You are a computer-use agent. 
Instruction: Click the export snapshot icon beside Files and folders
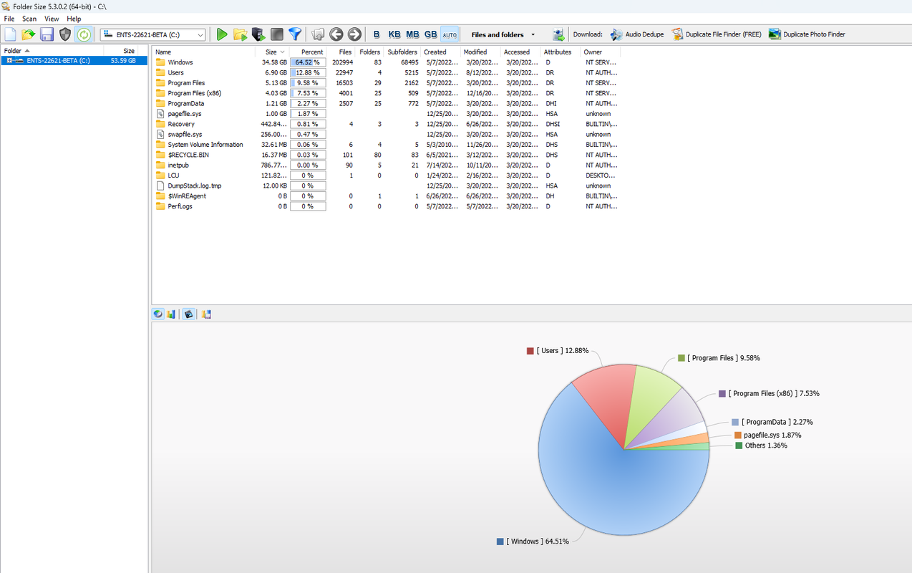pos(558,34)
